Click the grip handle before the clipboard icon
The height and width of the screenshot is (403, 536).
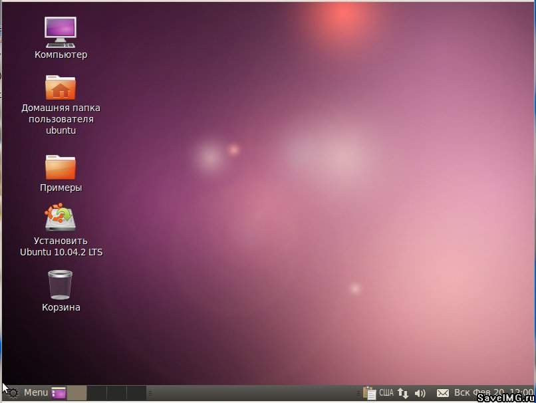(x=359, y=393)
